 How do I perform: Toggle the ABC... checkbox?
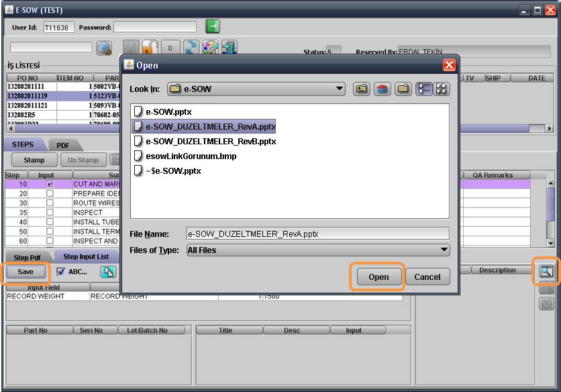tap(61, 272)
